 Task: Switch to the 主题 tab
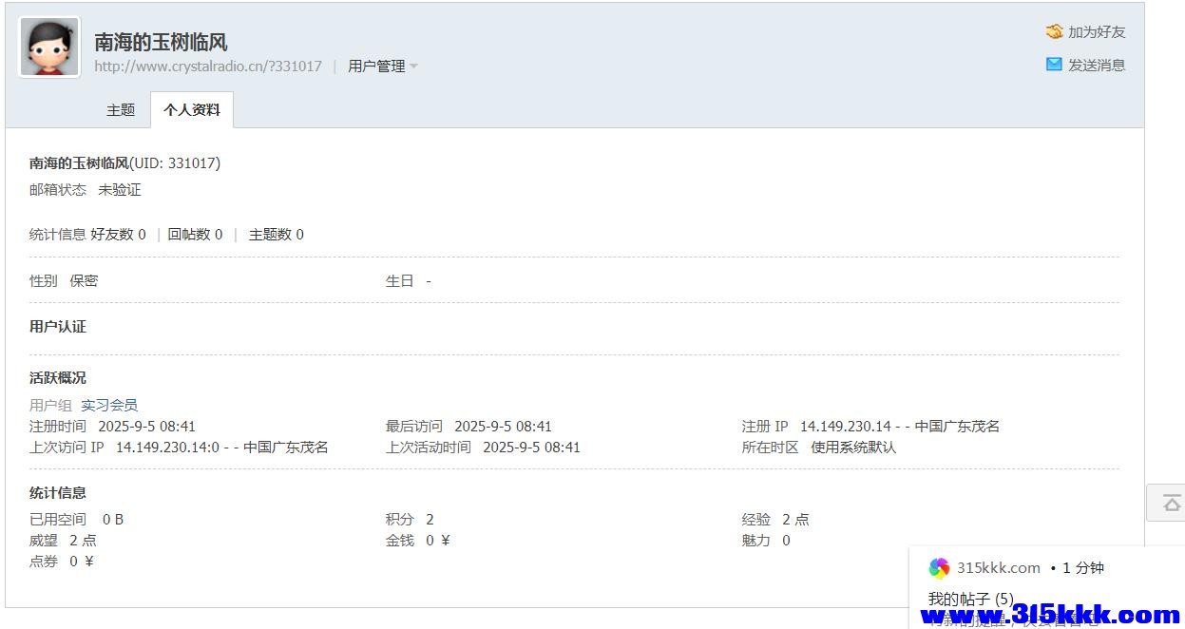coord(121,110)
